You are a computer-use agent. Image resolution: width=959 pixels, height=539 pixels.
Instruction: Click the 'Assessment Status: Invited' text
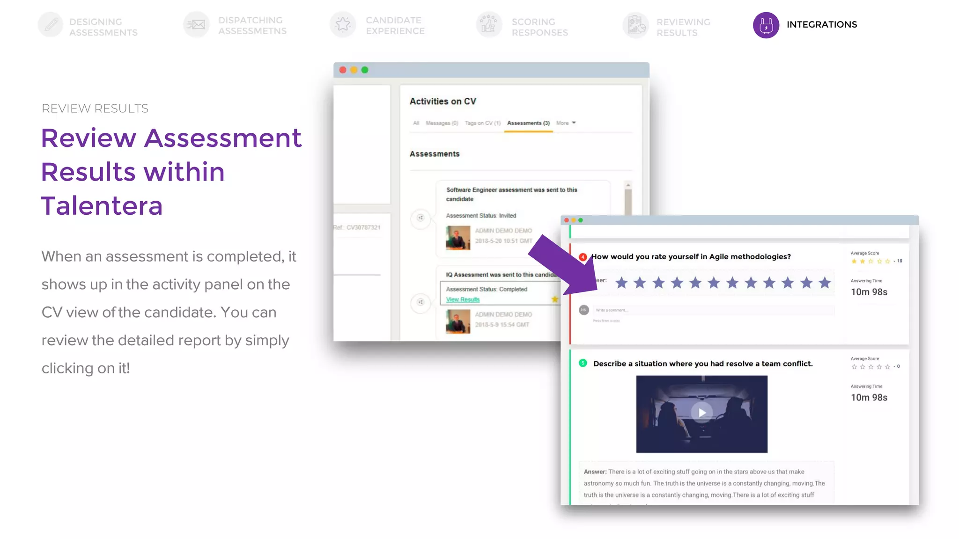481,216
